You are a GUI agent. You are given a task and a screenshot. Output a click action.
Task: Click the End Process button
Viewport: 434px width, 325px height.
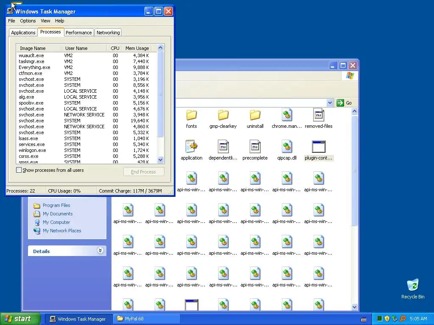tap(143, 172)
